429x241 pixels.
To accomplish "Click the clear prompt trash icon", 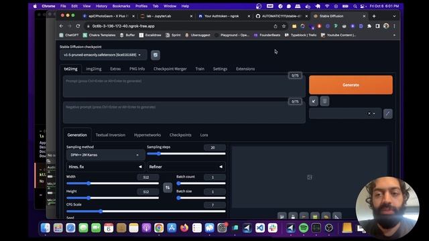I will 324,101.
